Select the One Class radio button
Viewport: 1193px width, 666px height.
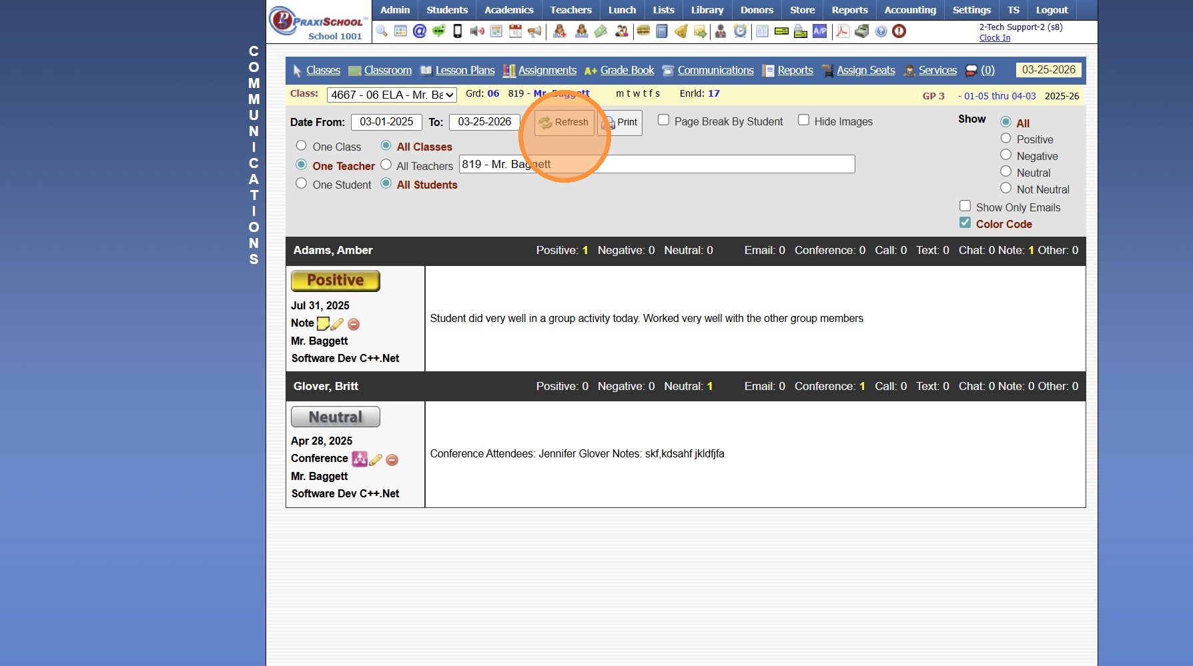(302, 145)
